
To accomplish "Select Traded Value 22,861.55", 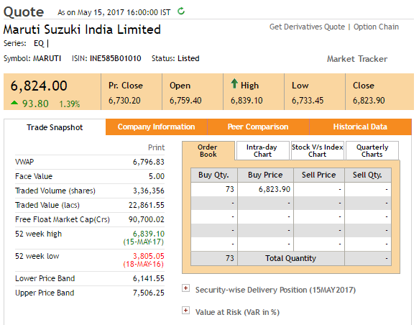I will (147, 205).
